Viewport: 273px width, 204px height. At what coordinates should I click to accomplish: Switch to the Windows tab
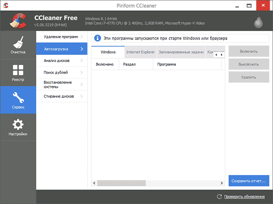[108, 52]
